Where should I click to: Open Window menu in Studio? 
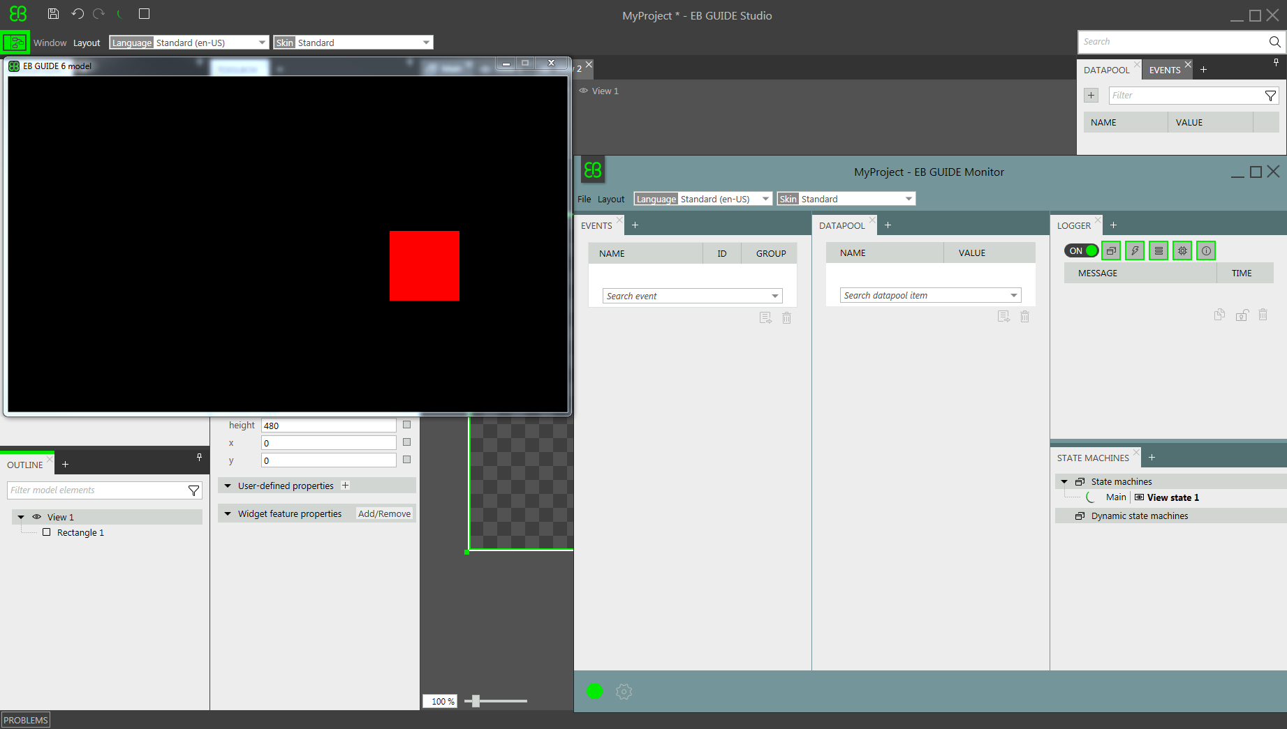[x=50, y=43]
